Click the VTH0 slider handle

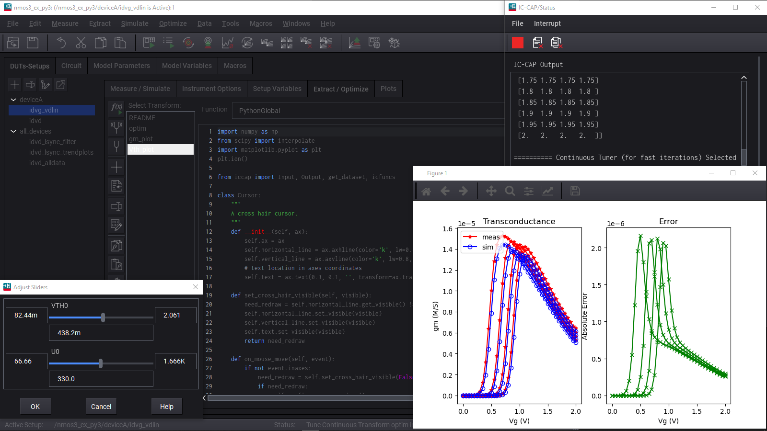[x=103, y=317]
